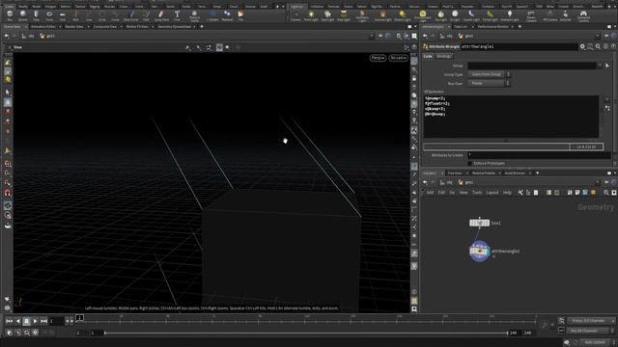
Task: Switch to the Animation Editor tab
Action: point(43,27)
